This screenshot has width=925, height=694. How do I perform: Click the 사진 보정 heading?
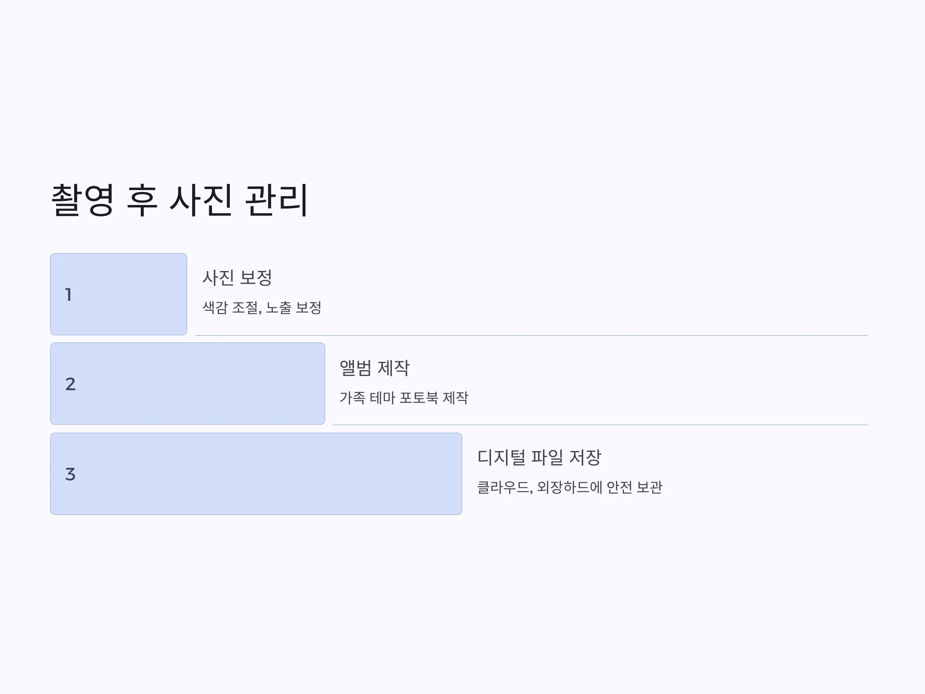pos(237,278)
